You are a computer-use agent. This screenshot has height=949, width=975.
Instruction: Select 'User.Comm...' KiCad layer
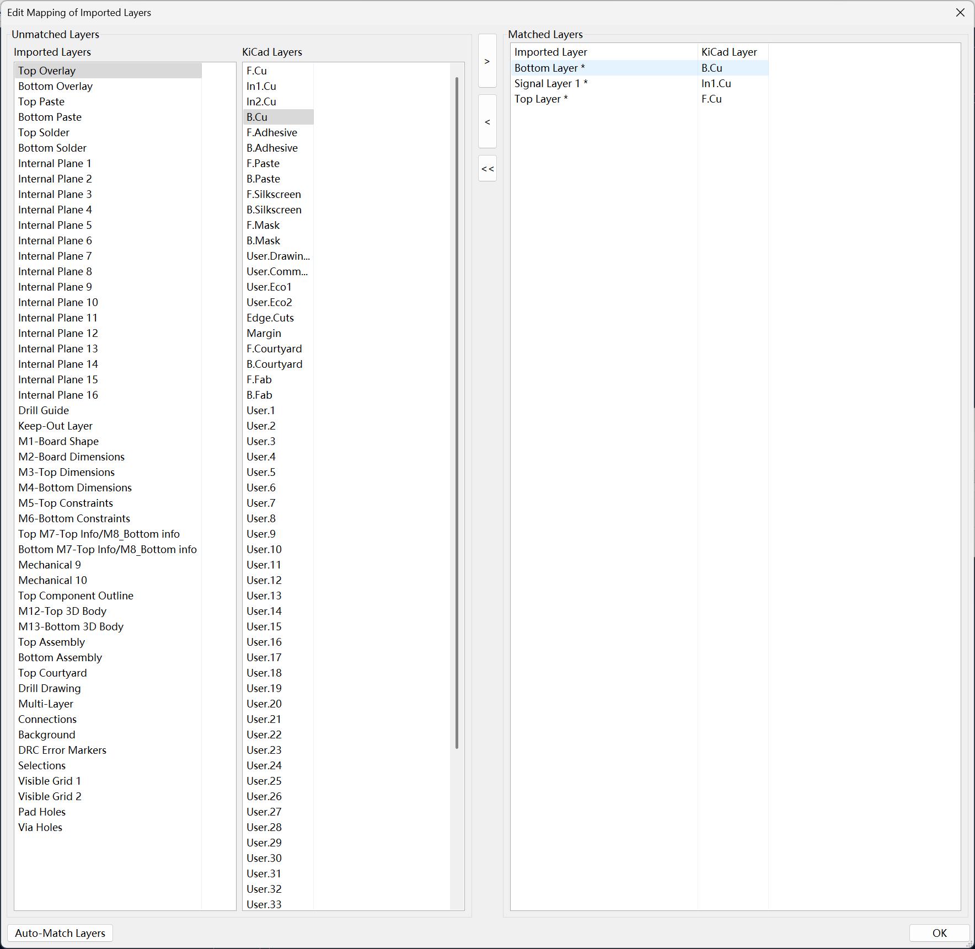pos(278,271)
